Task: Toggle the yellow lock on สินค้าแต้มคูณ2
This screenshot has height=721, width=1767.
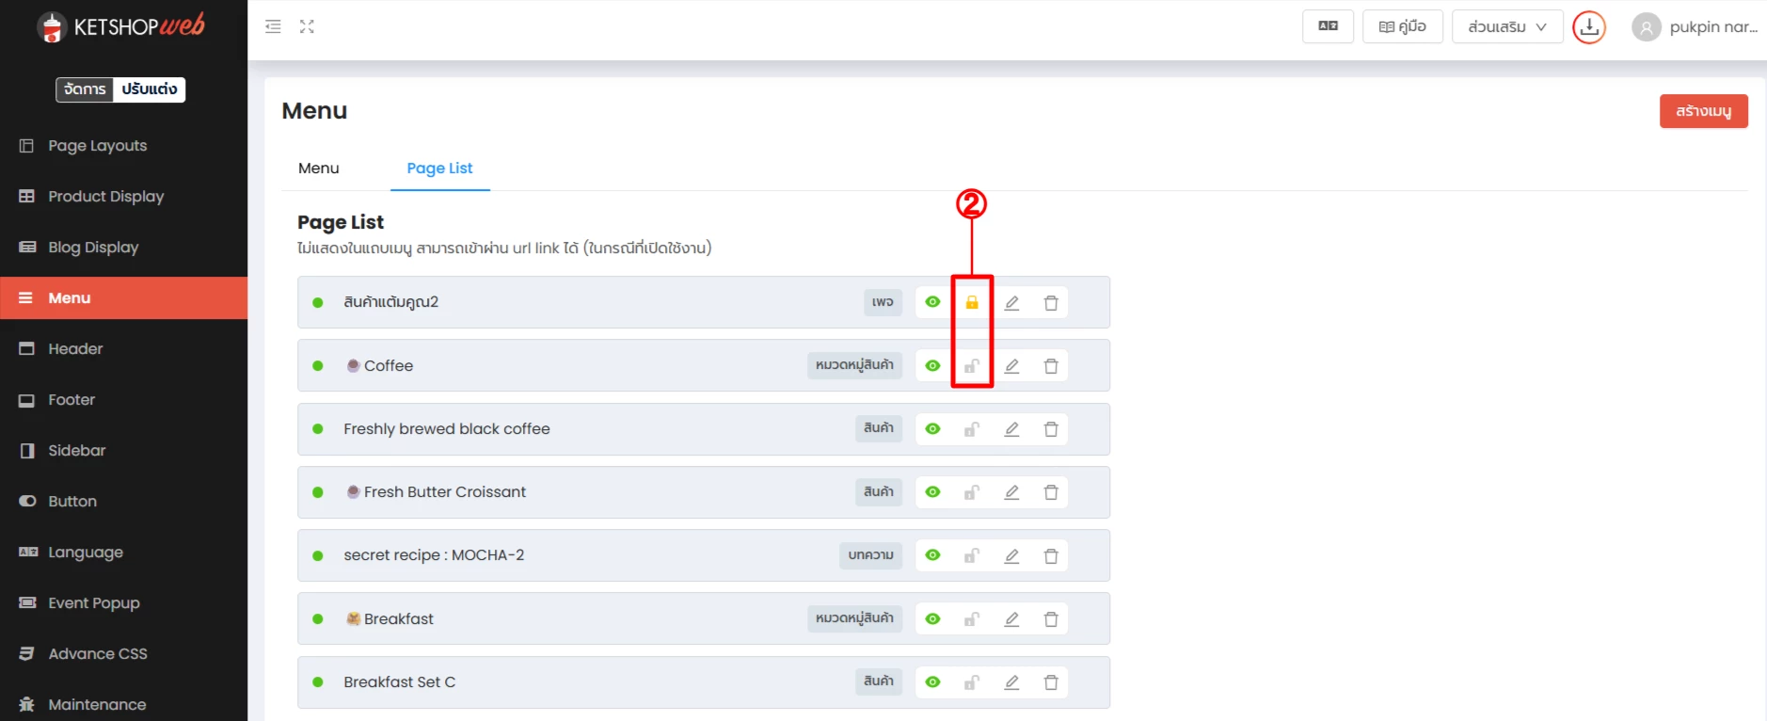Action: pos(972,302)
